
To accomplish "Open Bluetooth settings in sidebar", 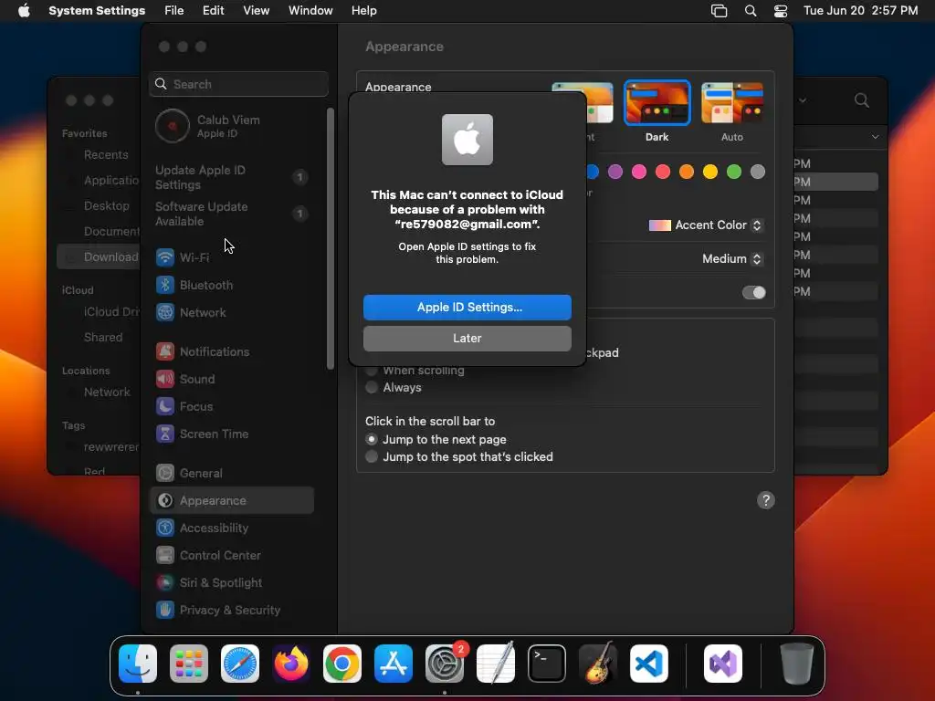I will click(194, 285).
